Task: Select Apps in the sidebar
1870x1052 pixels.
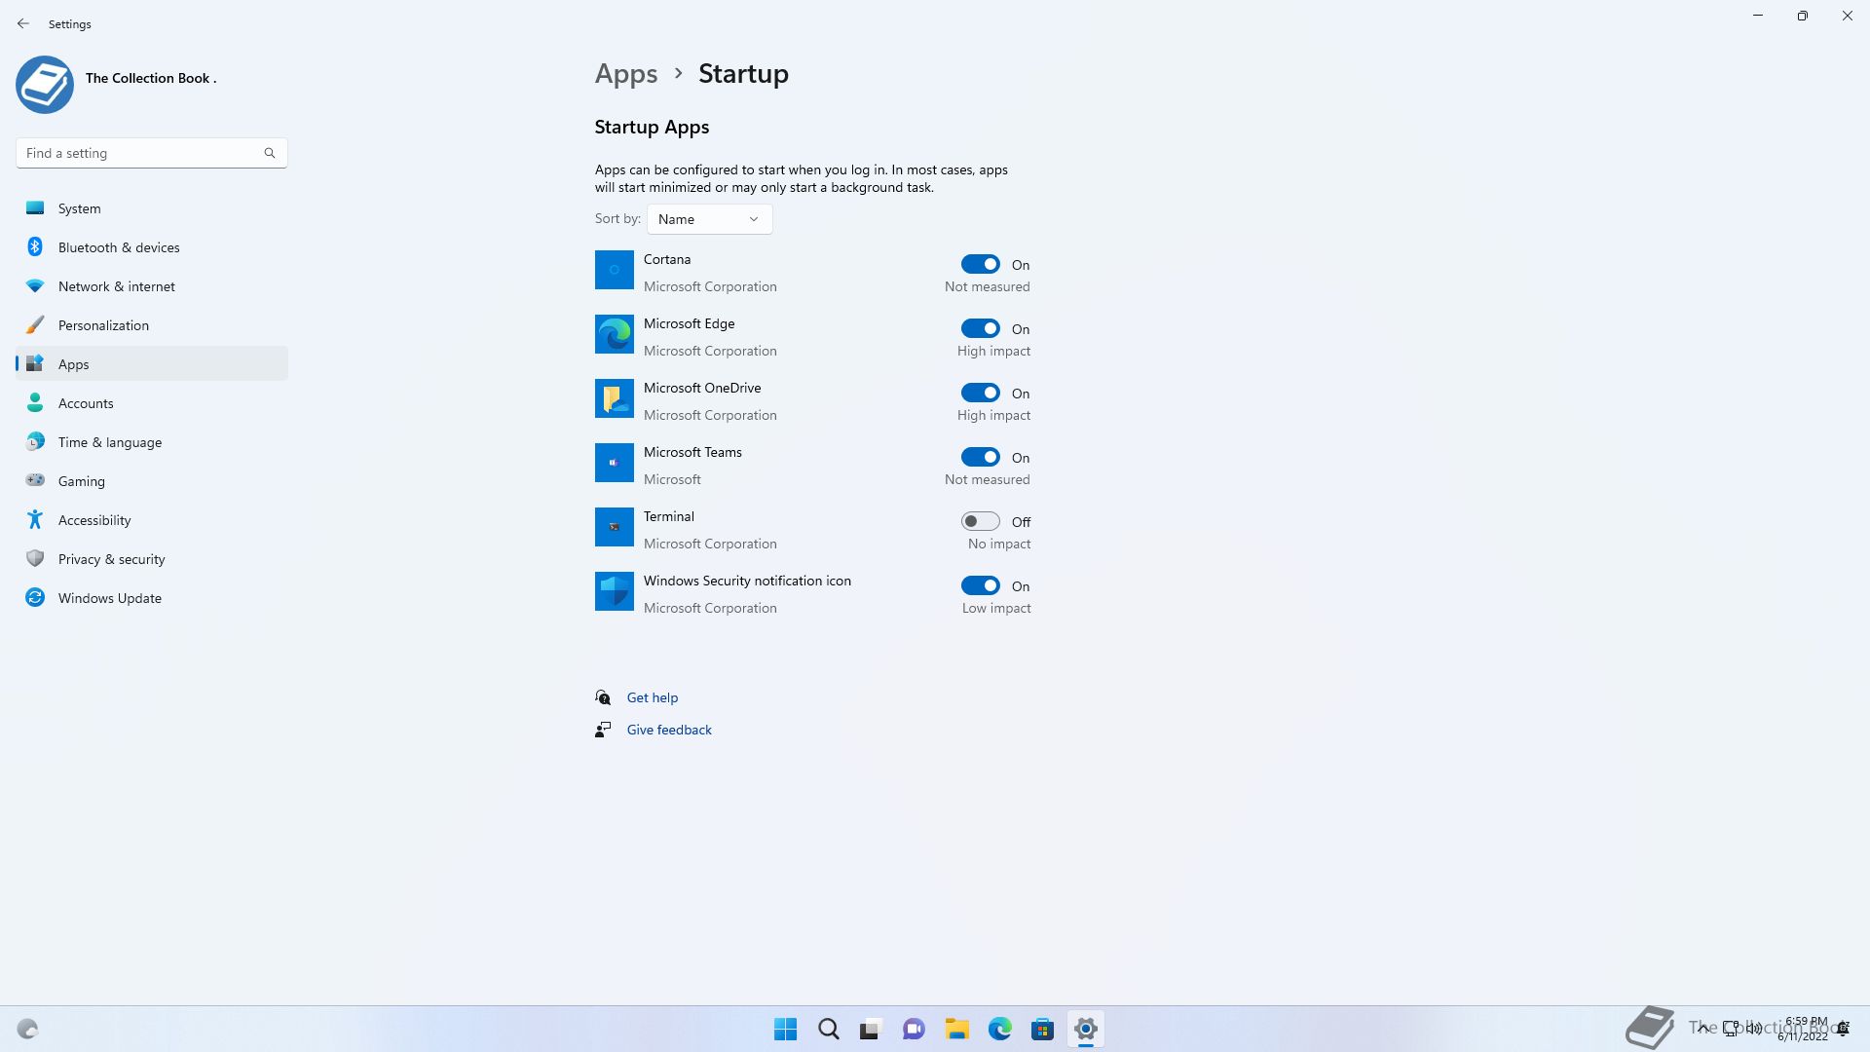Action: tap(152, 364)
